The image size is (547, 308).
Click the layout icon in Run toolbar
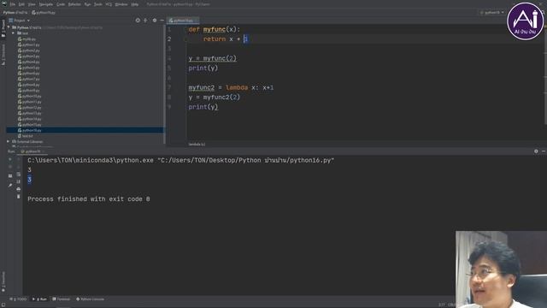[10, 175]
